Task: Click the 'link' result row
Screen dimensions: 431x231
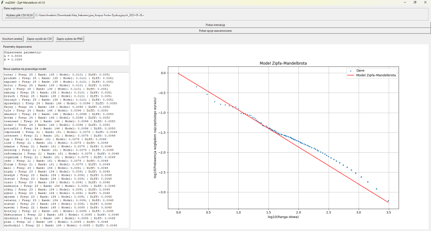Action: click(x=56, y=143)
